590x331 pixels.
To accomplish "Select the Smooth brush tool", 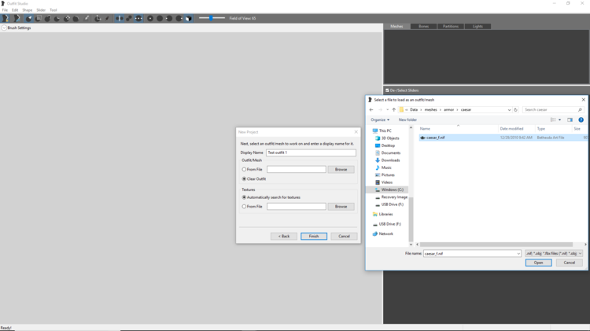I will click(76, 18).
